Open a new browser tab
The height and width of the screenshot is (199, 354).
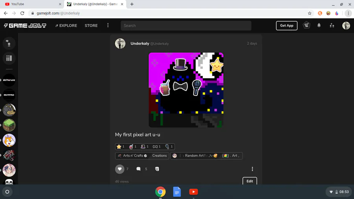pos(132,4)
